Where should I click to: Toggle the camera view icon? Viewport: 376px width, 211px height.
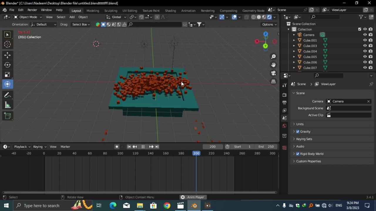(x=273, y=73)
